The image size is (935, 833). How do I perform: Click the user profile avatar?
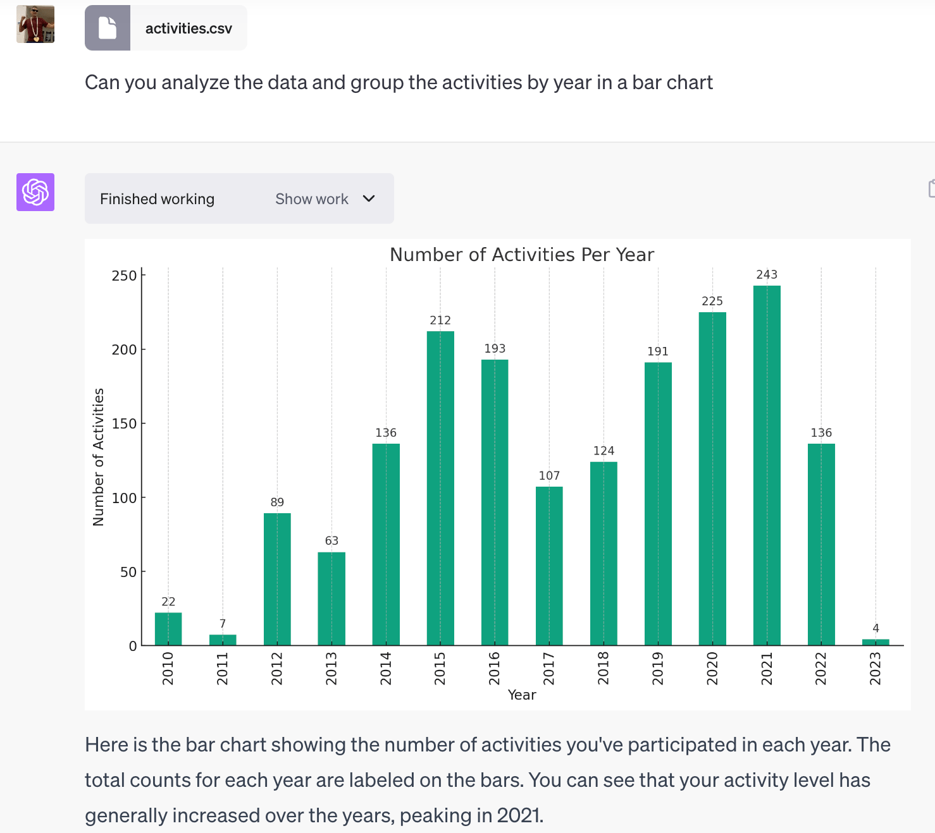(x=35, y=24)
